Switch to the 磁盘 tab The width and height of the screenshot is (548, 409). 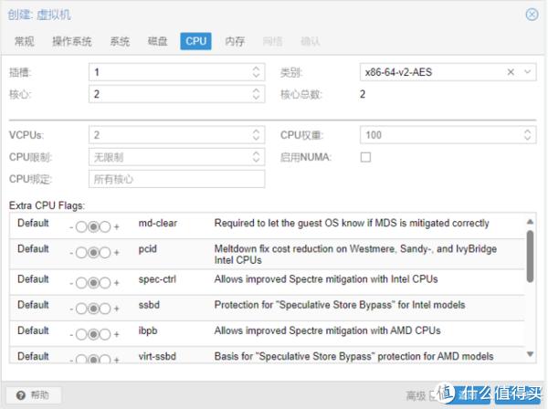tap(157, 41)
